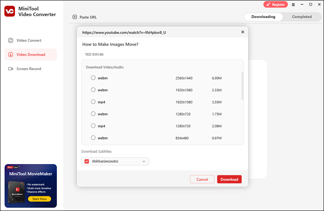324x211 pixels.
Task: Open Video Convert section
Action: click(31, 40)
